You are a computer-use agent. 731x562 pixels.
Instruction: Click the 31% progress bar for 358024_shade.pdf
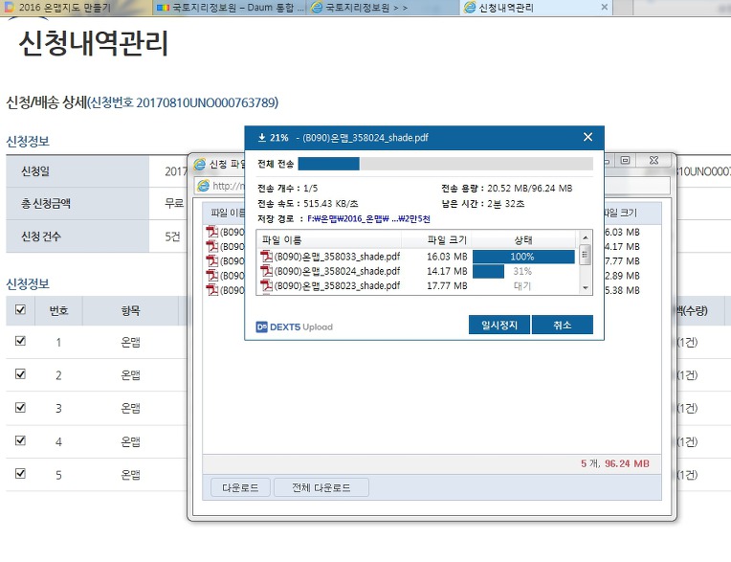click(x=523, y=271)
